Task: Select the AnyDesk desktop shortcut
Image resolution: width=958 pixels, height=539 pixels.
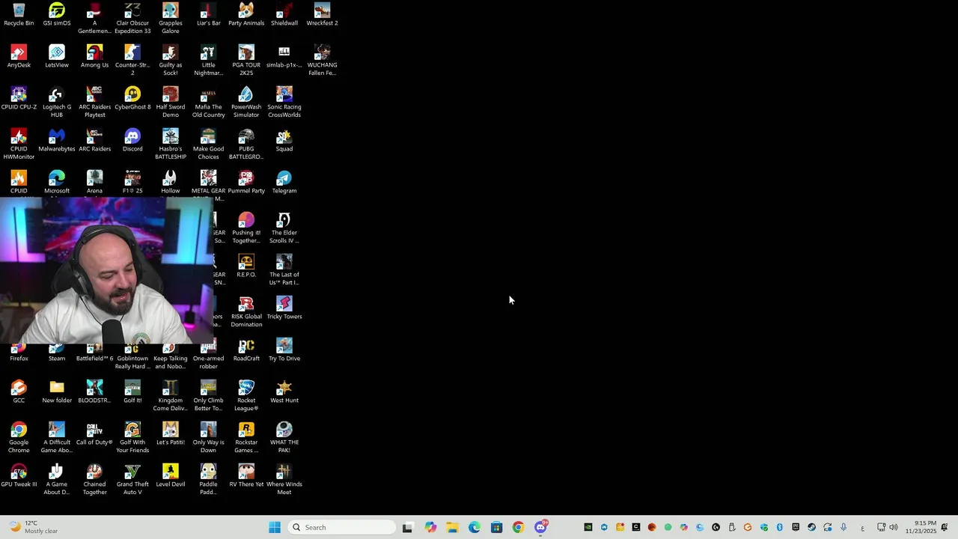Action: [19, 56]
